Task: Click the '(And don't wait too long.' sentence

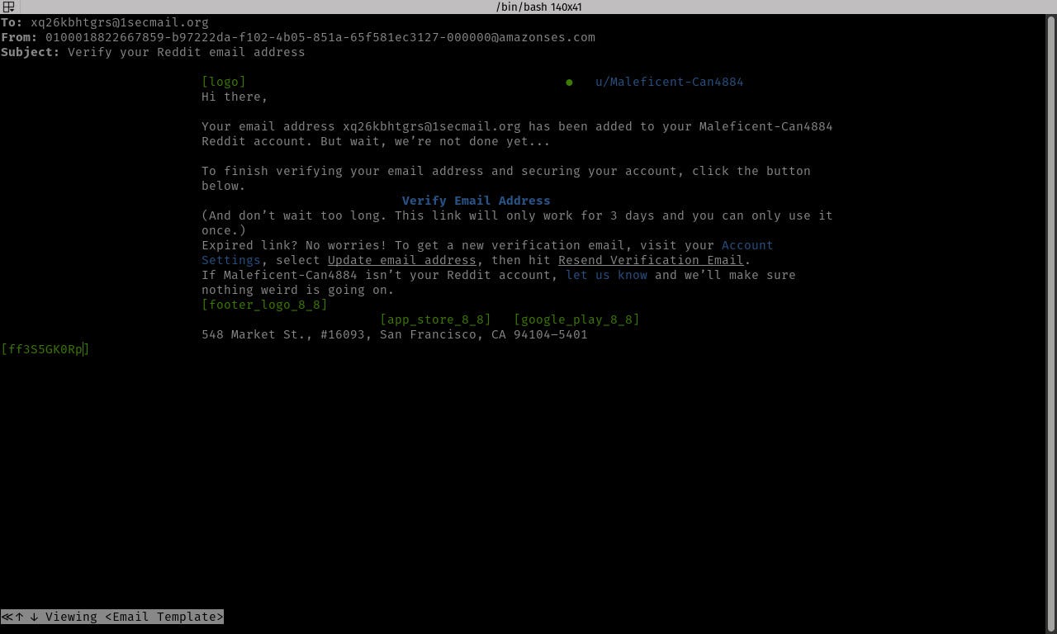Action: (294, 215)
